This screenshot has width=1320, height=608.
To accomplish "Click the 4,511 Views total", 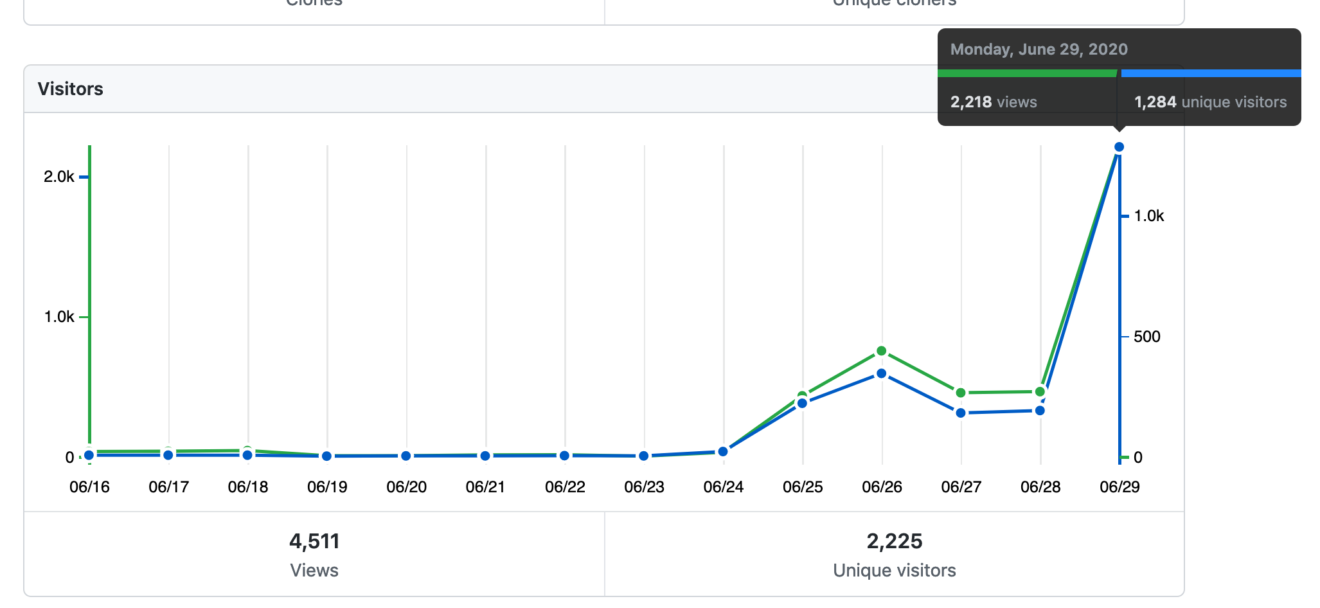I will coord(314,541).
